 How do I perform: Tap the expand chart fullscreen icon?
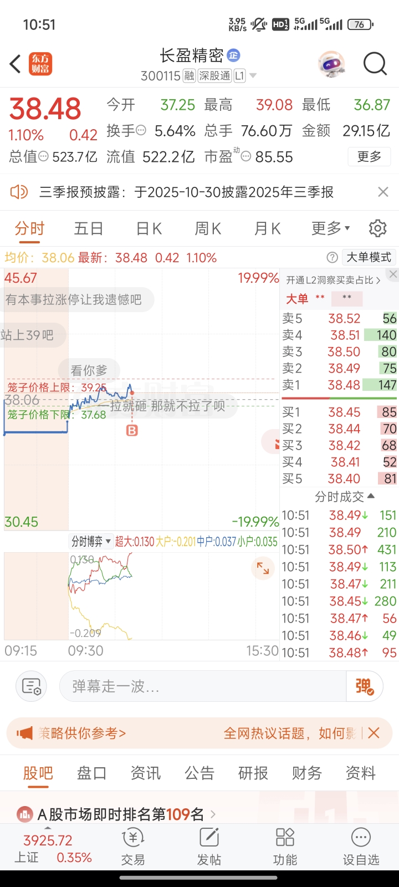pyautogui.click(x=263, y=569)
